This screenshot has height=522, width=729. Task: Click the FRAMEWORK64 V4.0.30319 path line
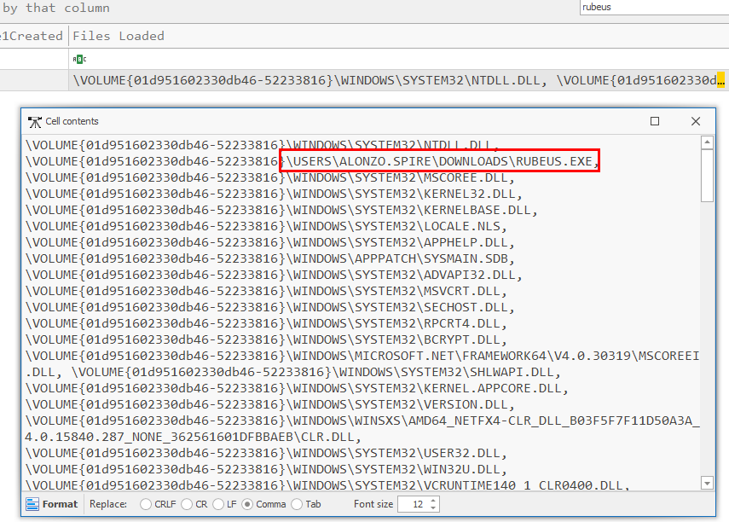pos(362,357)
